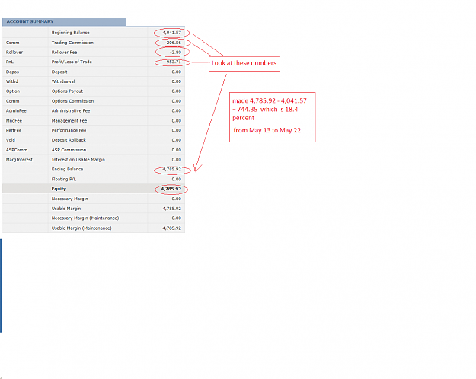Click the Beginning Balance value 4,041.57
The height and width of the screenshot is (379, 476).
tap(172, 33)
